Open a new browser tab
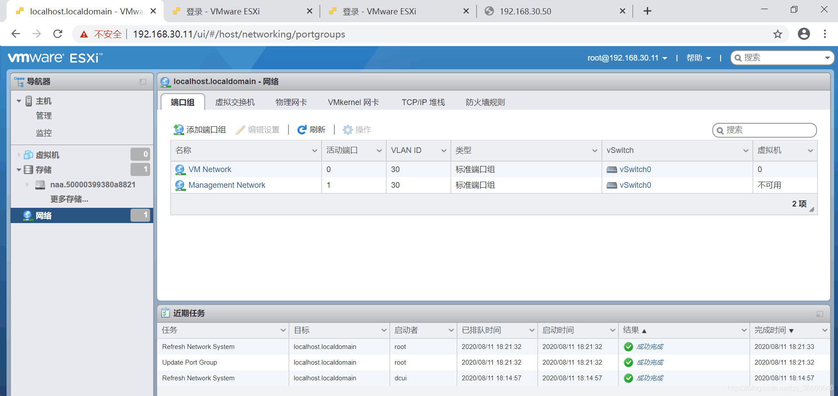 pos(648,11)
